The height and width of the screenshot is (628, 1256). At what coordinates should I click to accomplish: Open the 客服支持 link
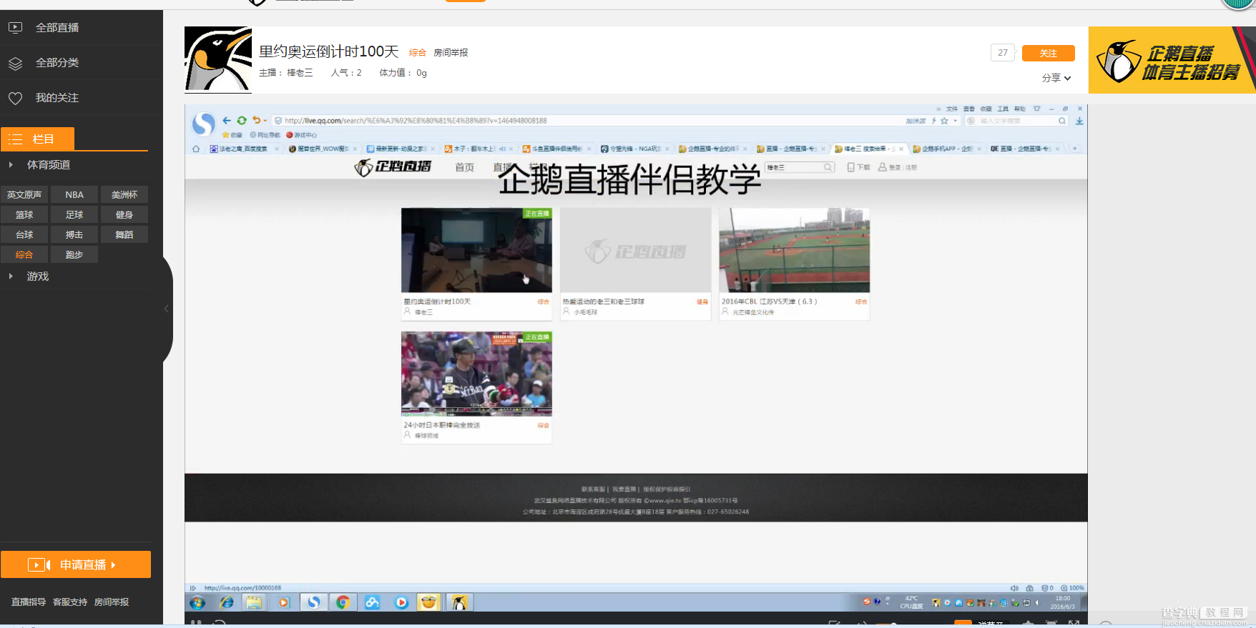(70, 602)
